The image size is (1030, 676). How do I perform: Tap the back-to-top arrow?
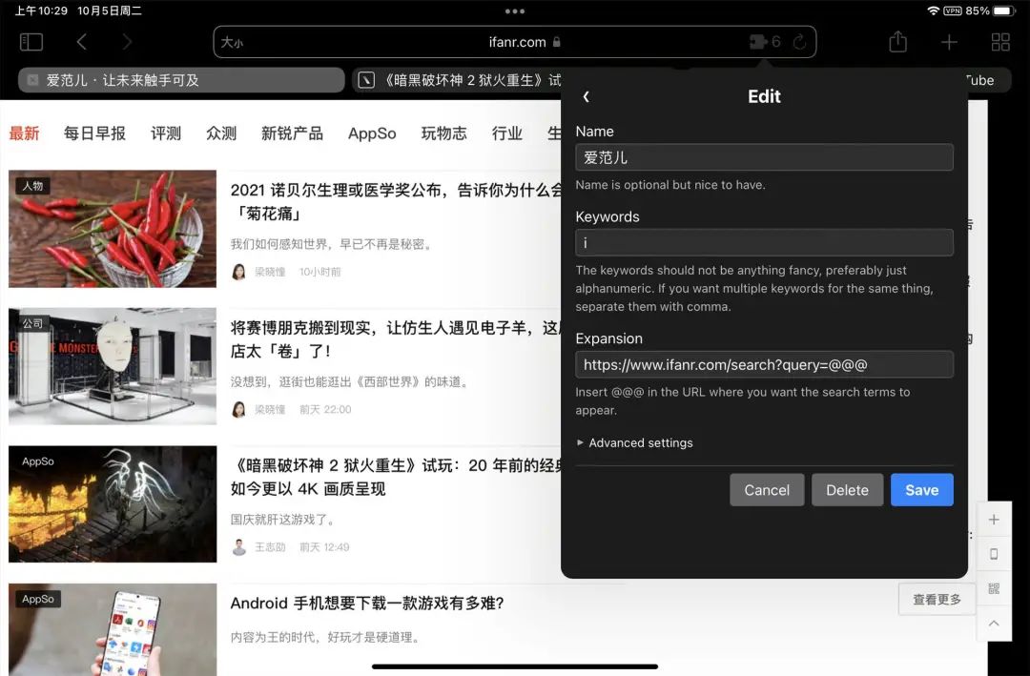click(994, 623)
